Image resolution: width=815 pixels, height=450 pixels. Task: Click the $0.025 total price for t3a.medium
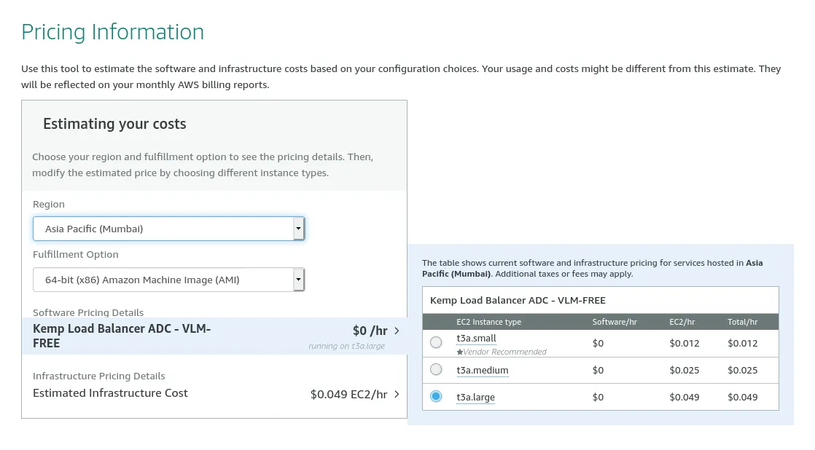tap(743, 370)
